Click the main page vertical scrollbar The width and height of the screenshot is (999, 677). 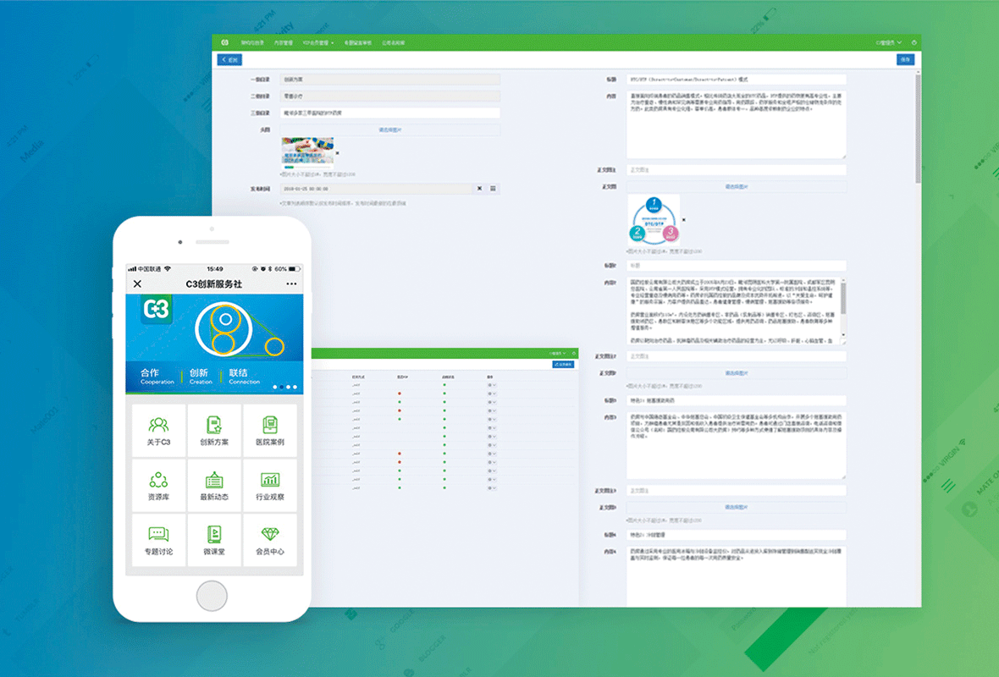click(x=919, y=127)
